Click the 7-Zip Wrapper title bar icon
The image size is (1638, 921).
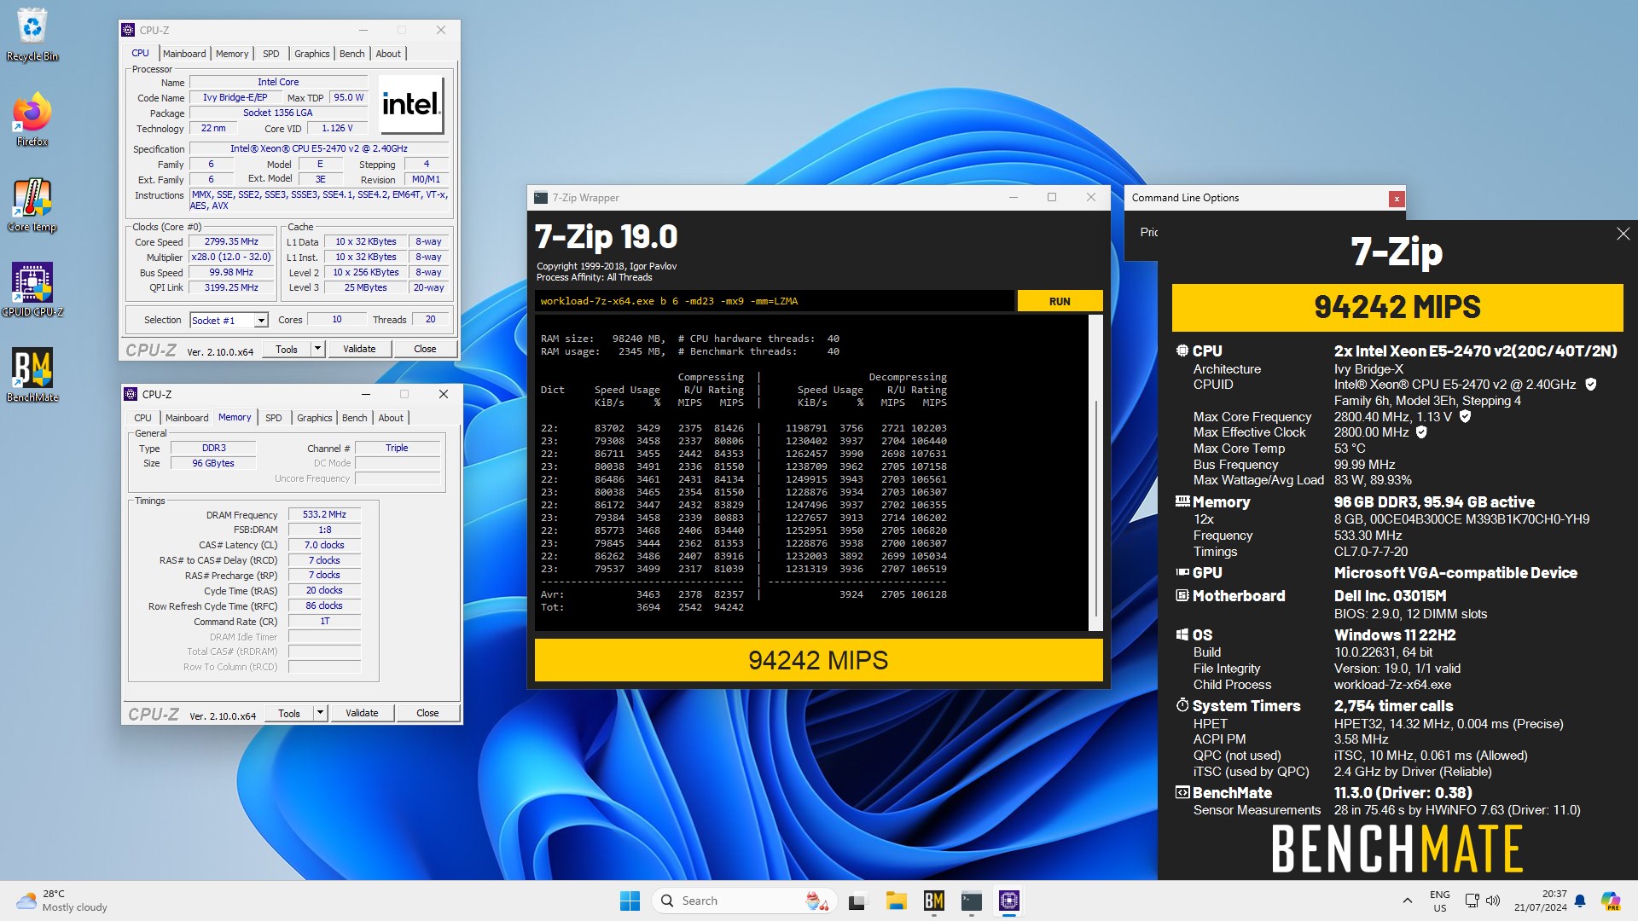click(x=541, y=198)
